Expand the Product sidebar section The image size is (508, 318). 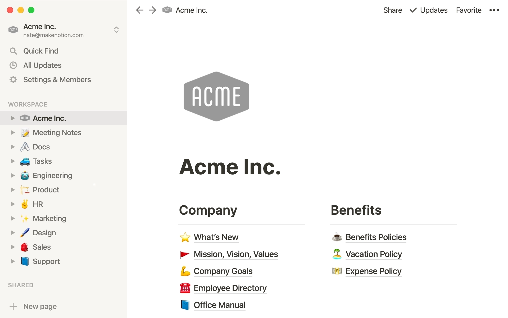[12, 189]
